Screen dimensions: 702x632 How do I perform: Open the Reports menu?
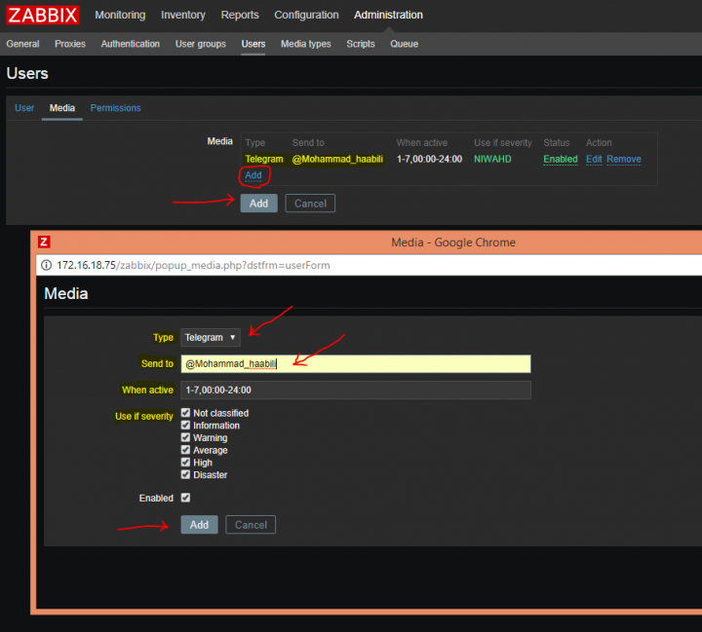pos(240,15)
